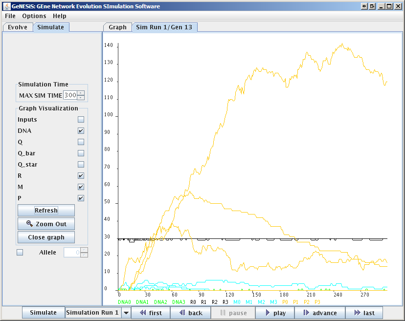Enable the Q_star checkbox
Viewport: 405px width, 321px height.
coord(81,165)
